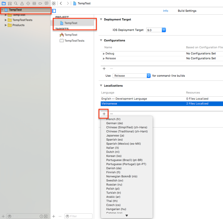Choose French (fr) from language menu
The width and height of the screenshot is (223, 219).
coord(127,119)
